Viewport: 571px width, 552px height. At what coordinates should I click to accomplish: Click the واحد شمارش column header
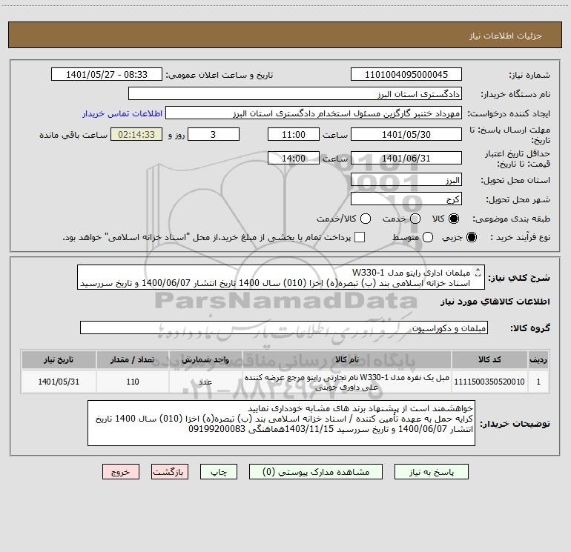coord(205,359)
